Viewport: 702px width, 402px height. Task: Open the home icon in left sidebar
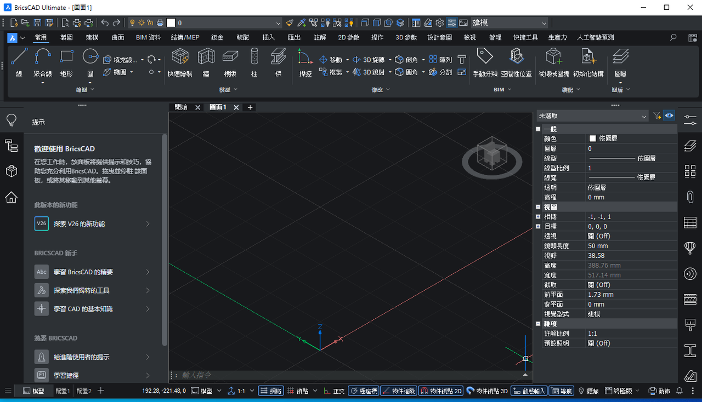pyautogui.click(x=11, y=197)
